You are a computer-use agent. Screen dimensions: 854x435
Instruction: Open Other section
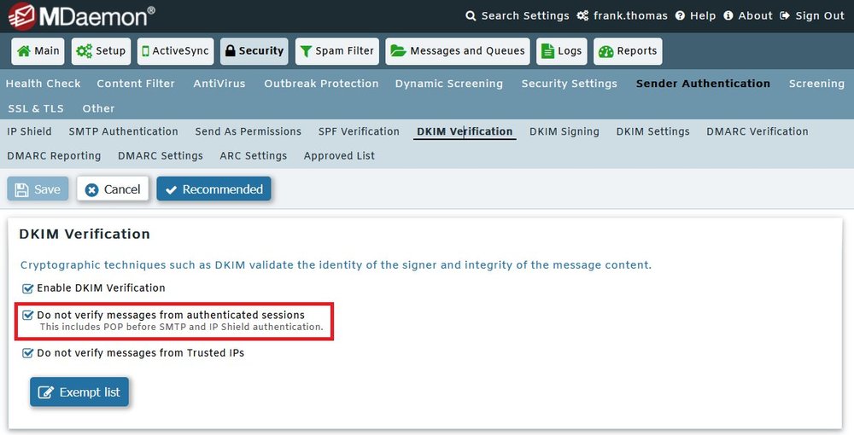98,109
